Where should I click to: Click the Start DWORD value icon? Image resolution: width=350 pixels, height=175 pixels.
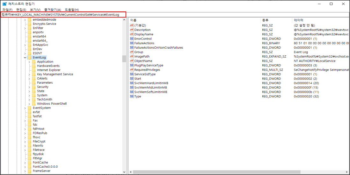point(132,79)
